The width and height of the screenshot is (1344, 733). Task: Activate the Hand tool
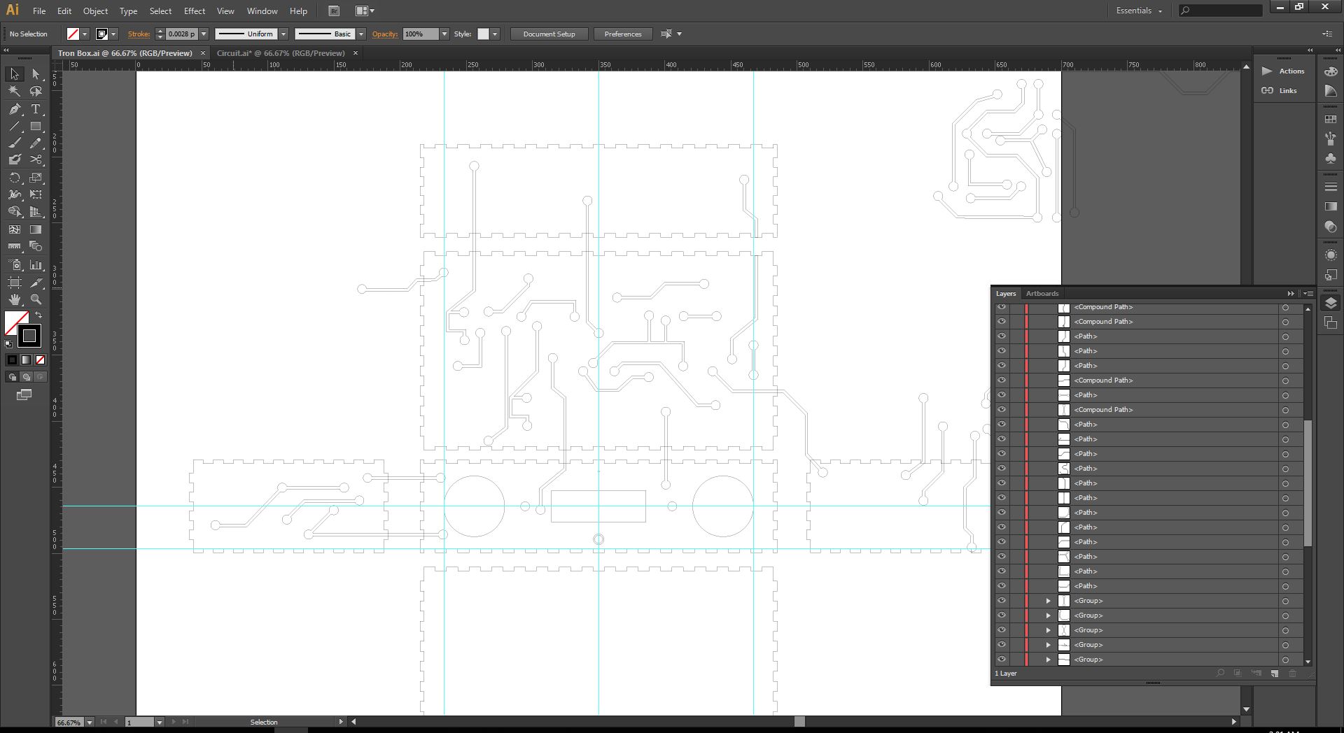(14, 299)
